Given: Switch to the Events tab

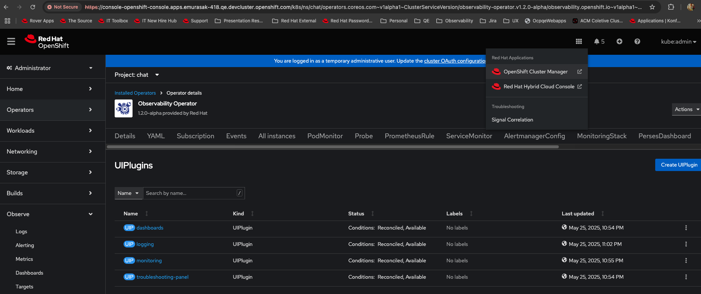Looking at the screenshot, I should tap(236, 136).
